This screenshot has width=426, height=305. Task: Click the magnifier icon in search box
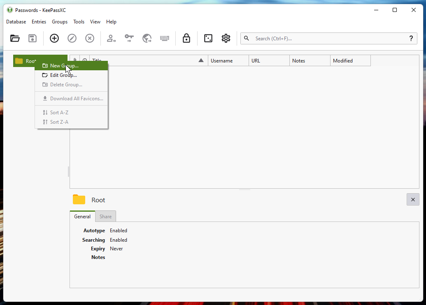[247, 38]
